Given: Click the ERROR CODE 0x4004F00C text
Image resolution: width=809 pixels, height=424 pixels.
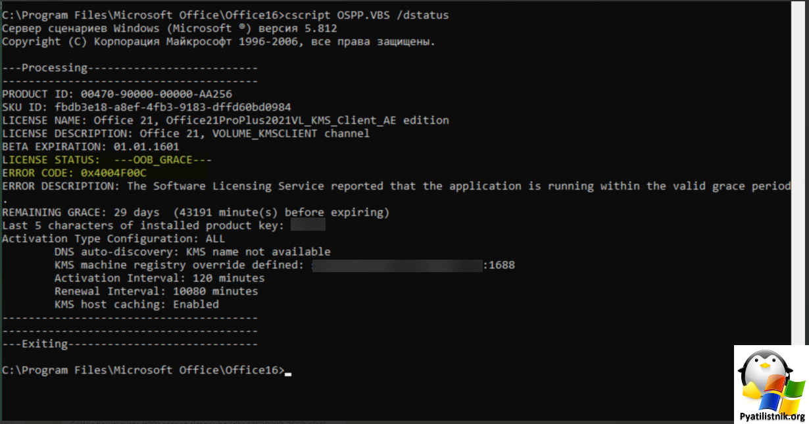Looking at the screenshot, I should tap(74, 173).
